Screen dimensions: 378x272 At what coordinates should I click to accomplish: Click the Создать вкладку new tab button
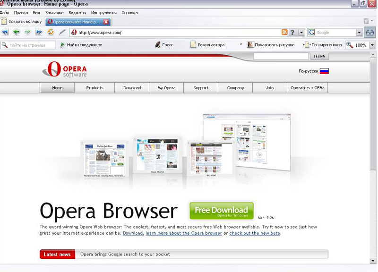pyautogui.click(x=22, y=21)
